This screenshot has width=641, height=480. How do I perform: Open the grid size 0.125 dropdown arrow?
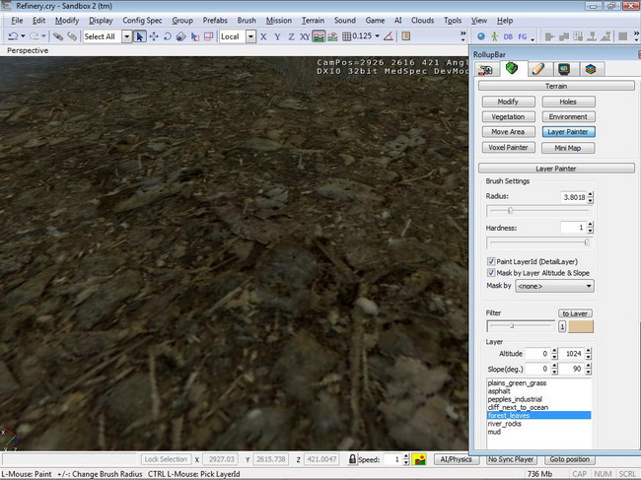378,35
